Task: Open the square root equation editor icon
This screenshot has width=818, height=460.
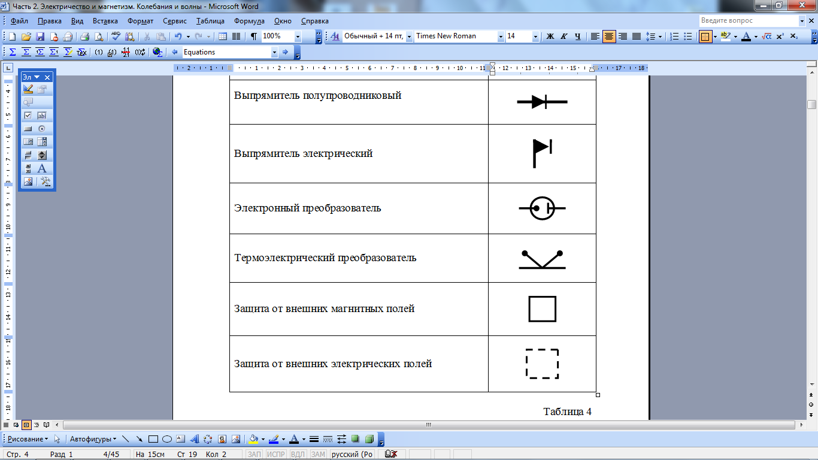Action: [x=766, y=37]
